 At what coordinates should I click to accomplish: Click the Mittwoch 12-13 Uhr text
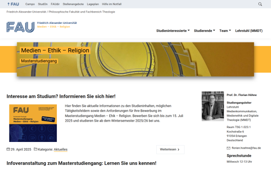coord(239,162)
